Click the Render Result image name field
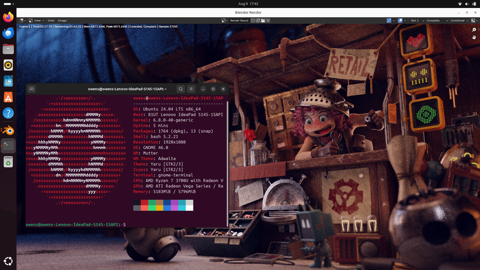This screenshot has width=480, height=270. tap(239, 20)
